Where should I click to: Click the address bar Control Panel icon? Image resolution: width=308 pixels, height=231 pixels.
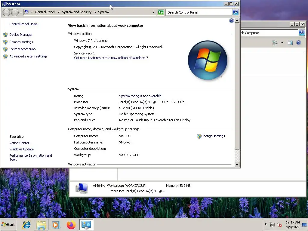pyautogui.click(x=26, y=12)
